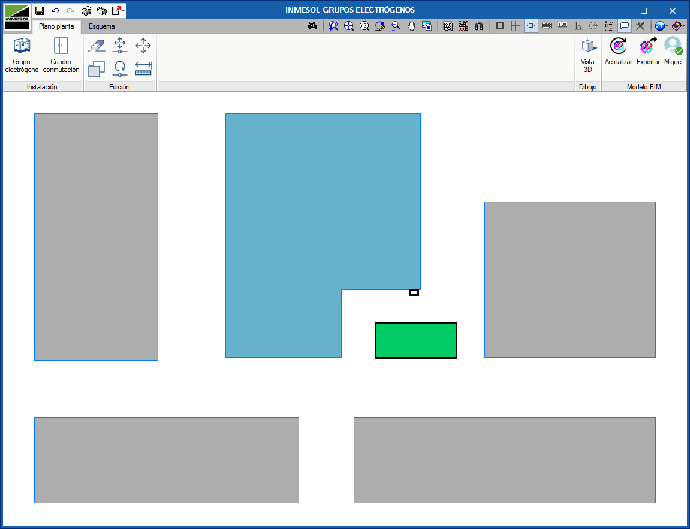Image resolution: width=690 pixels, height=529 pixels.
Task: Open Miguel user account
Action: click(x=673, y=52)
